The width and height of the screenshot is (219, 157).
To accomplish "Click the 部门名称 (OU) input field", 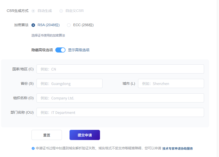I will tap(120, 112).
